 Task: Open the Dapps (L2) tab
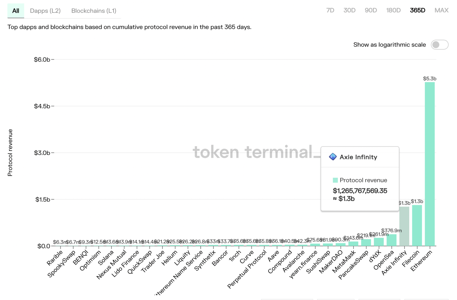45,11
